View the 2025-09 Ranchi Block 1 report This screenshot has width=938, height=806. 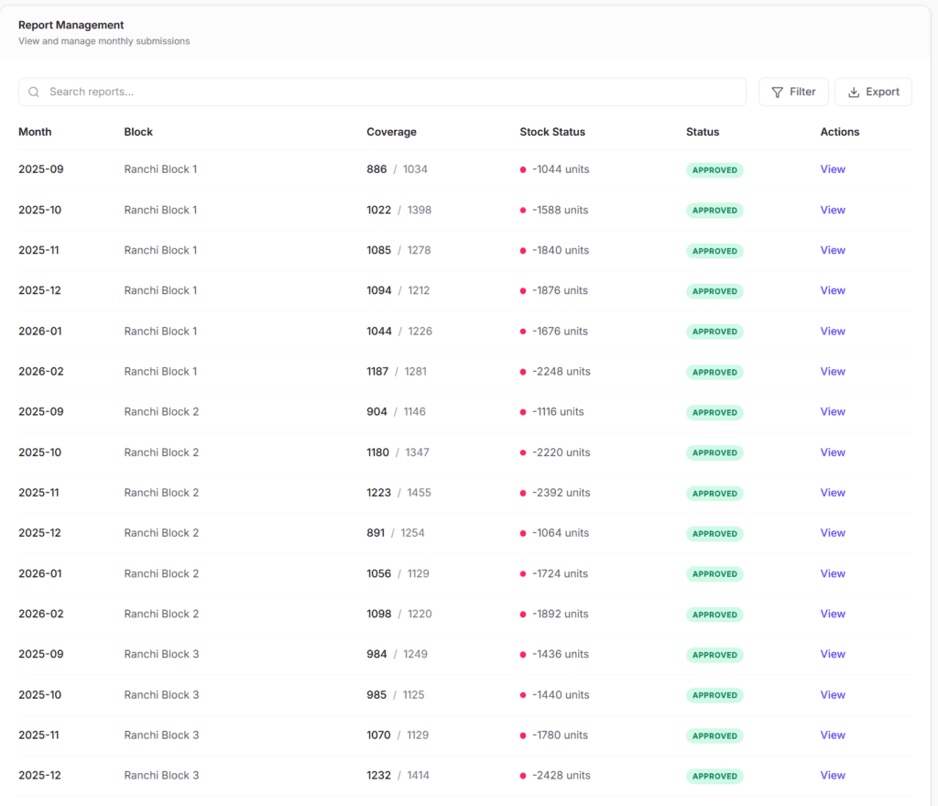[832, 169]
